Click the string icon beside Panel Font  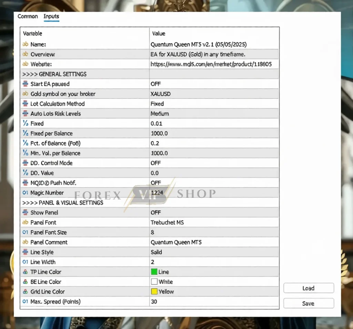point(25,222)
